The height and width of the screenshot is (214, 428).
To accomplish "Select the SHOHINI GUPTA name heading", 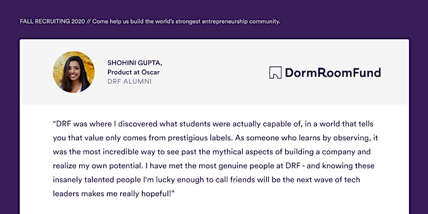I will pyautogui.click(x=134, y=63).
